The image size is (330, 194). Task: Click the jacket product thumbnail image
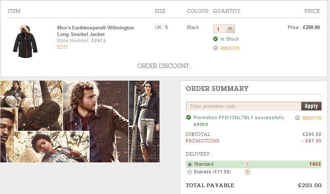(x=25, y=41)
